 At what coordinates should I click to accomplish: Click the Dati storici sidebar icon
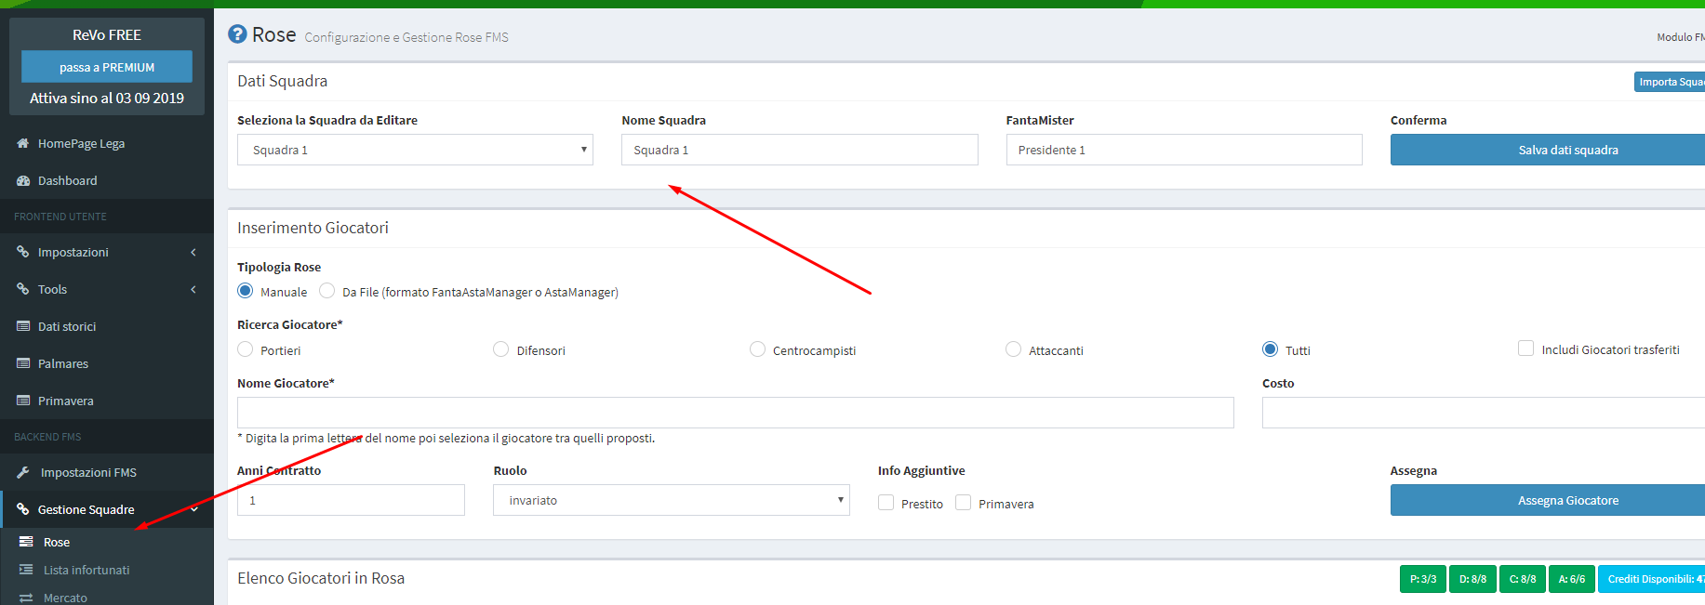[23, 326]
